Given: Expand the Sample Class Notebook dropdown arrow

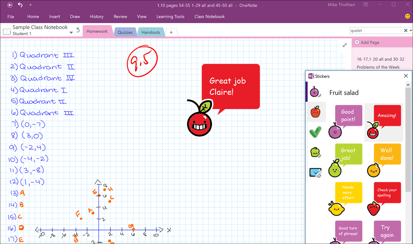Looking at the screenshot, I should point(71,32).
